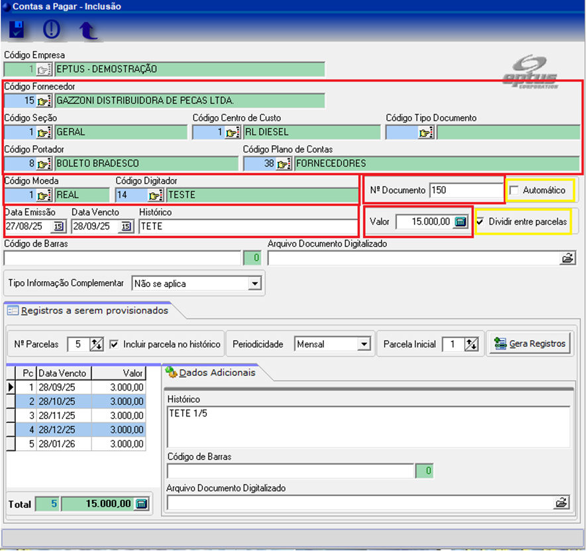Viewport: 587px width, 551px height.
Task: Click the exclamation alert toolbar icon
Action: click(x=51, y=30)
